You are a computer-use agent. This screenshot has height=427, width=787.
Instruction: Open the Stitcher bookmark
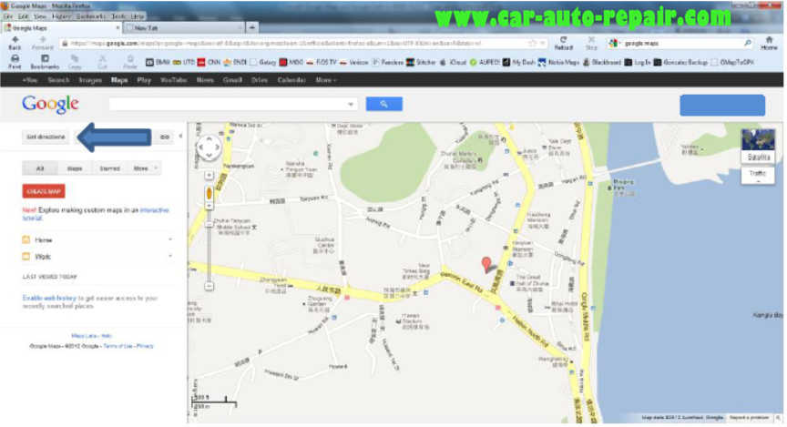click(421, 62)
